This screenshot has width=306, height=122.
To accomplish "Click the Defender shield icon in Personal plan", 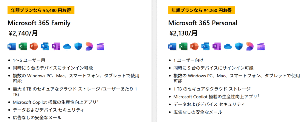I will [x=239, y=46].
